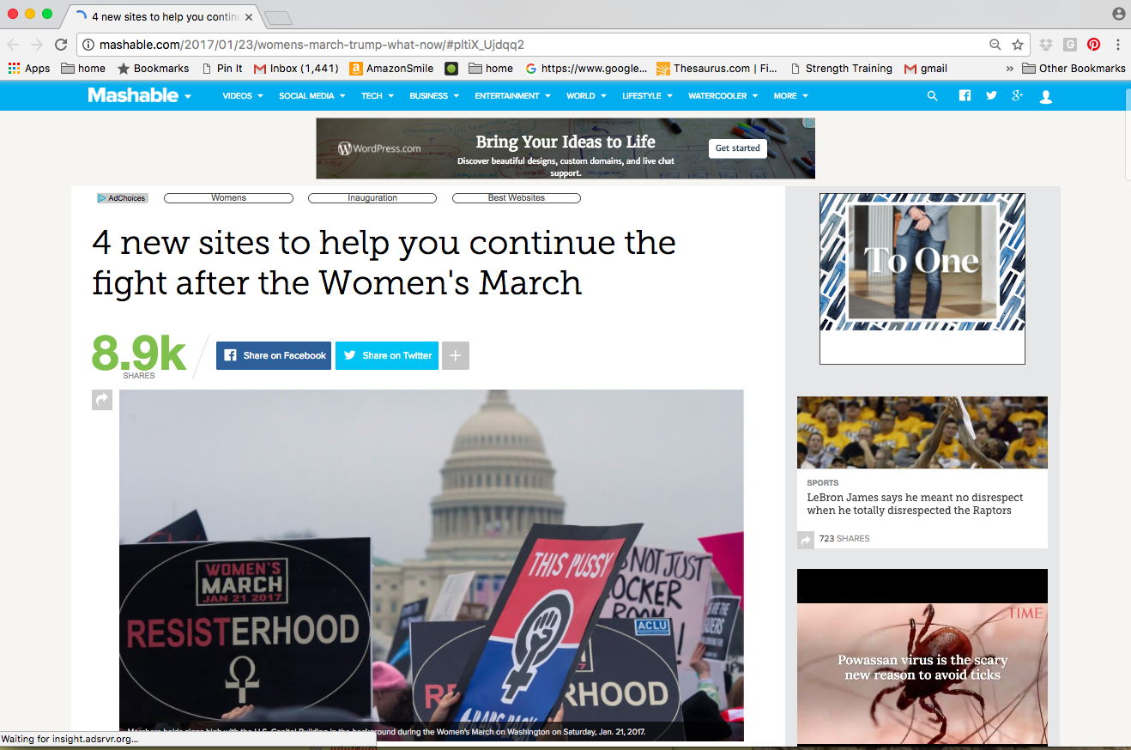Click the zoom magnifier icon in address bar
Image resolution: width=1131 pixels, height=750 pixels.
pyautogui.click(x=995, y=45)
